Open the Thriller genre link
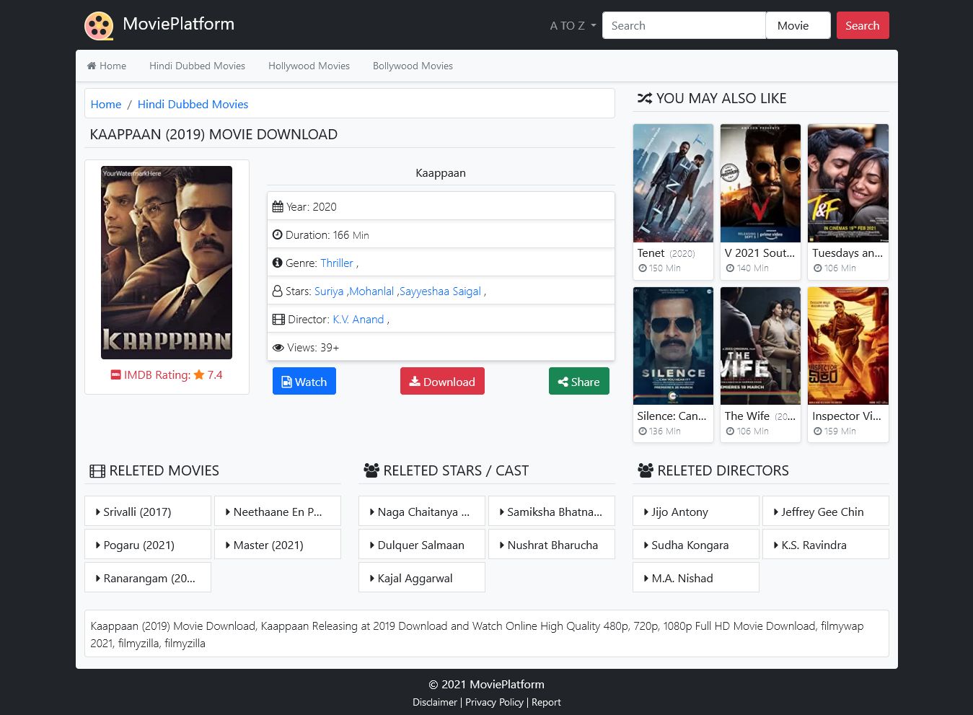 pyautogui.click(x=337, y=263)
